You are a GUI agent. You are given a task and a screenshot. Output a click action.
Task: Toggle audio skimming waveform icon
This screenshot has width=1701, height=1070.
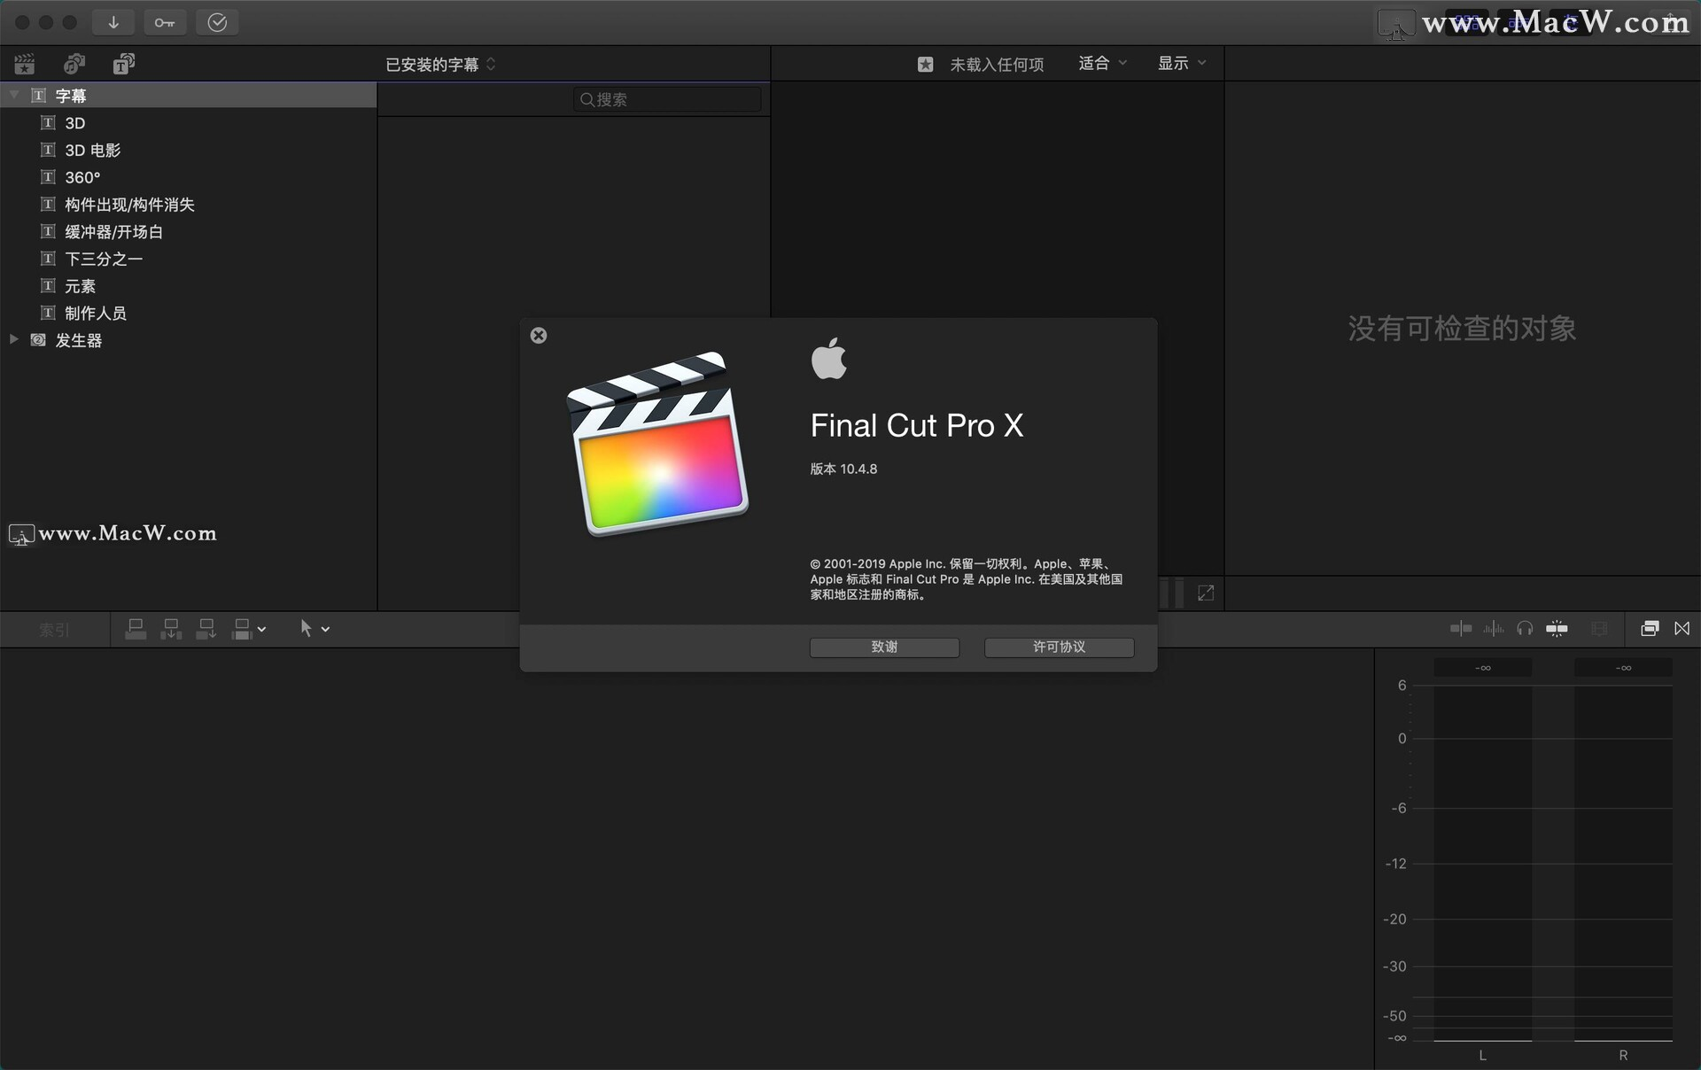[1494, 628]
